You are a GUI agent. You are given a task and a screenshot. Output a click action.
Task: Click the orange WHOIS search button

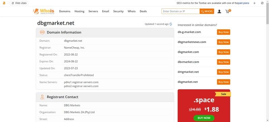[207, 11]
